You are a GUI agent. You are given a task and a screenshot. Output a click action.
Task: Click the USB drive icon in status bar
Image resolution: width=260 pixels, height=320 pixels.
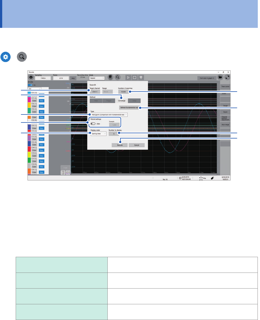[212, 178]
